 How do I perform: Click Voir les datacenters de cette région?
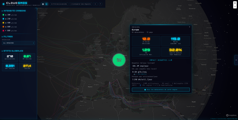point(161,90)
